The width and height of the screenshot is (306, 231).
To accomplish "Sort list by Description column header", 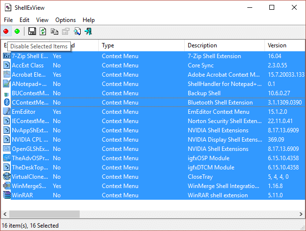I will pyautogui.click(x=224, y=45).
